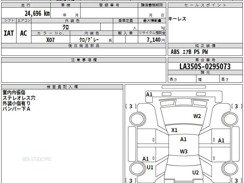Click the equipment list ABS エアB PS PW
The width and height of the screenshot is (244, 183).
tap(189, 52)
